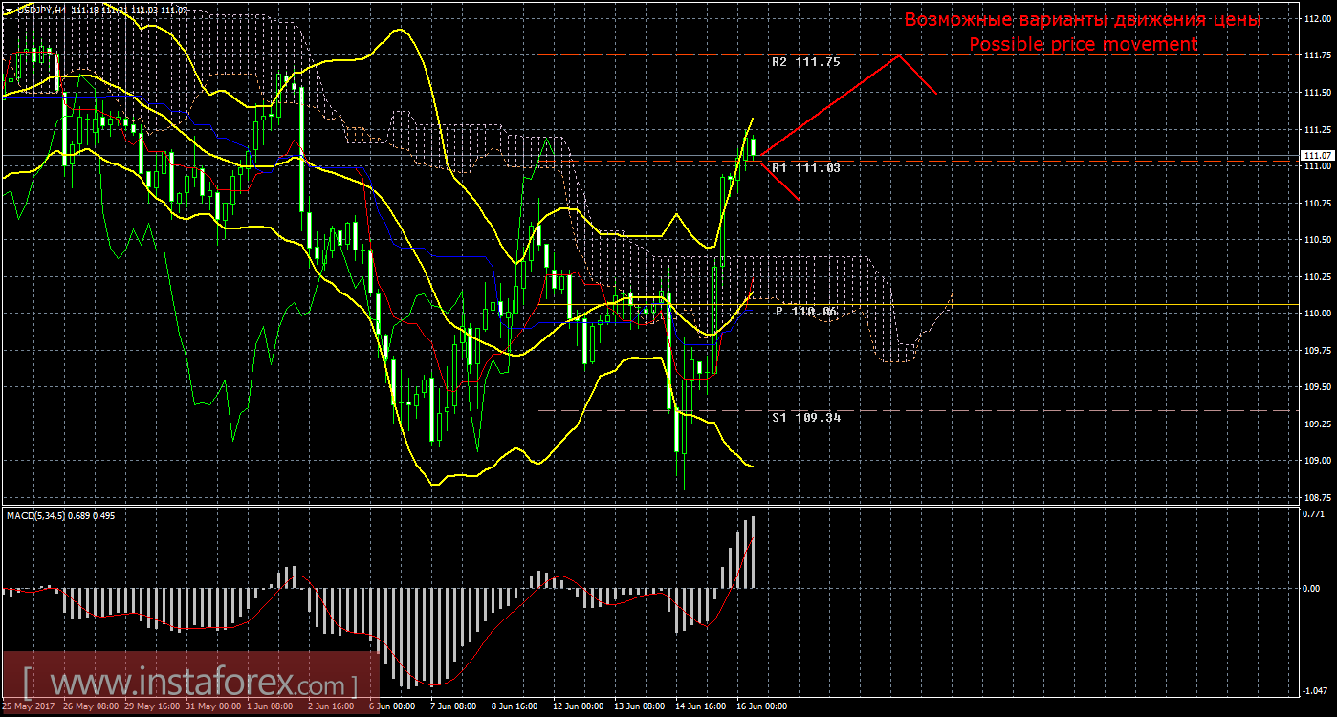Click the 112.00 price scale value
The width and height of the screenshot is (1337, 717).
click(1315, 19)
